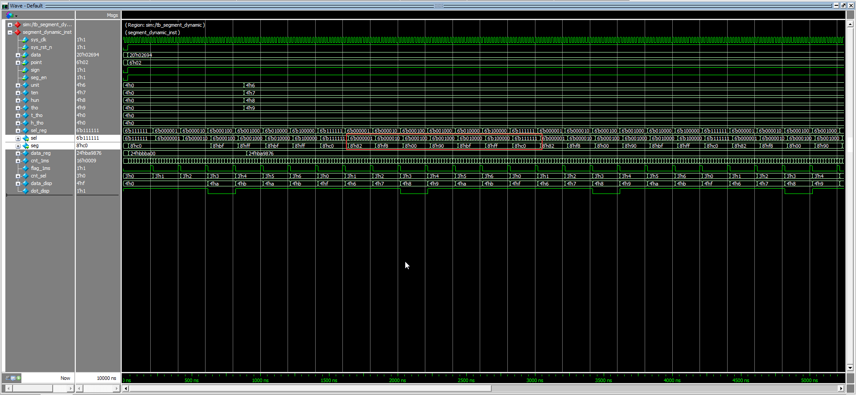Click the red sim:/tb_segment_dy divider icon

(17, 24)
